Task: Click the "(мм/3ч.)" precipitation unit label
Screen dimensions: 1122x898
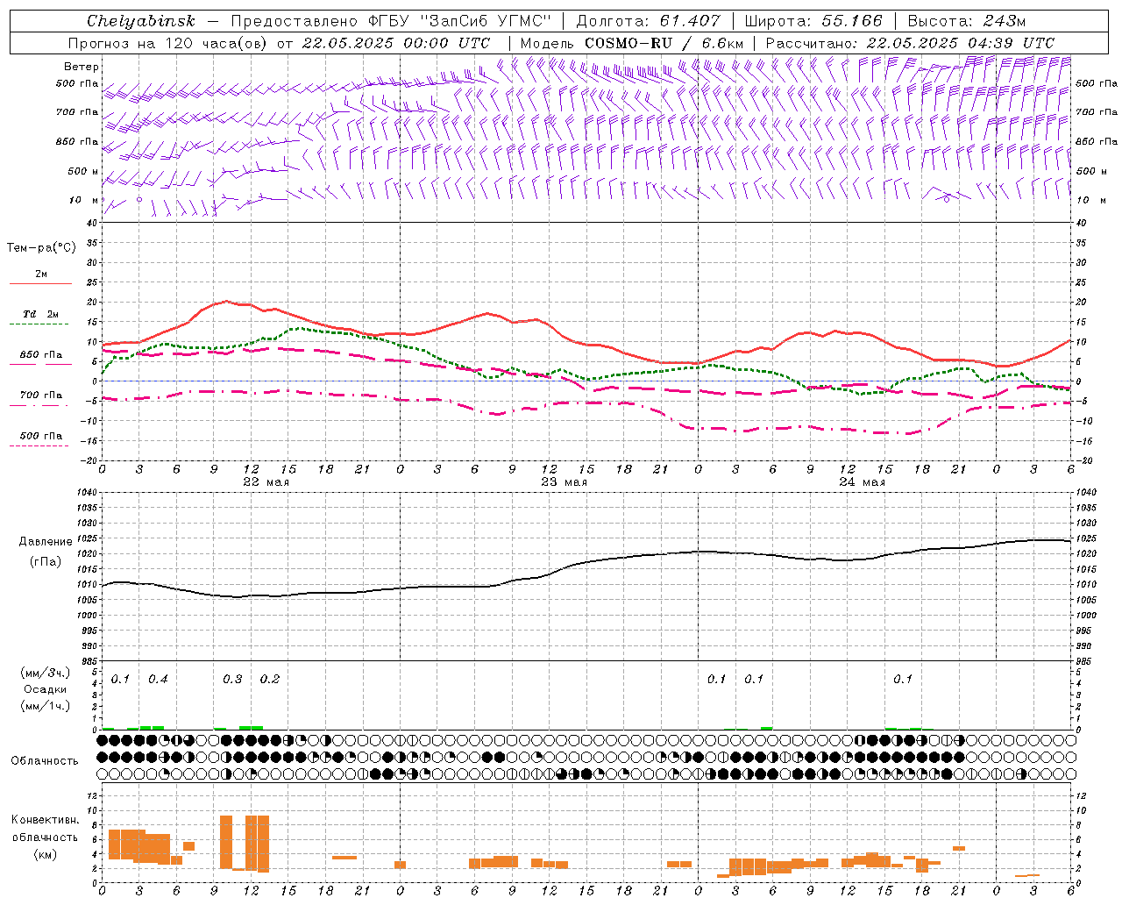Action: 46,673
